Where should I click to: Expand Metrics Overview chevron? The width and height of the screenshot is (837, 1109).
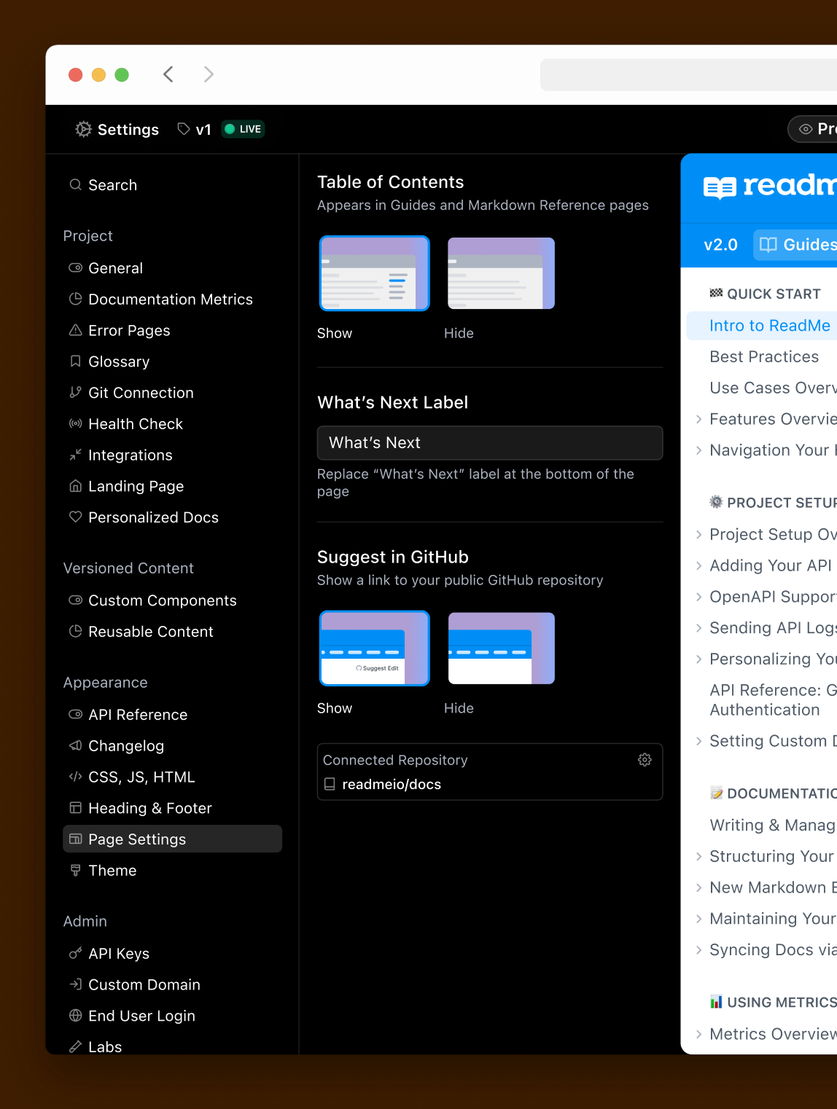(698, 1034)
